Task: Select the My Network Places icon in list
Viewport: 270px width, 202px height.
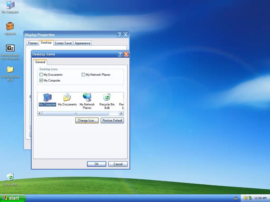Action: [x=87, y=101]
